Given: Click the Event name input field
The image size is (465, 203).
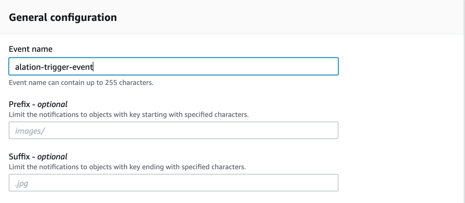Looking at the screenshot, I should [x=174, y=67].
